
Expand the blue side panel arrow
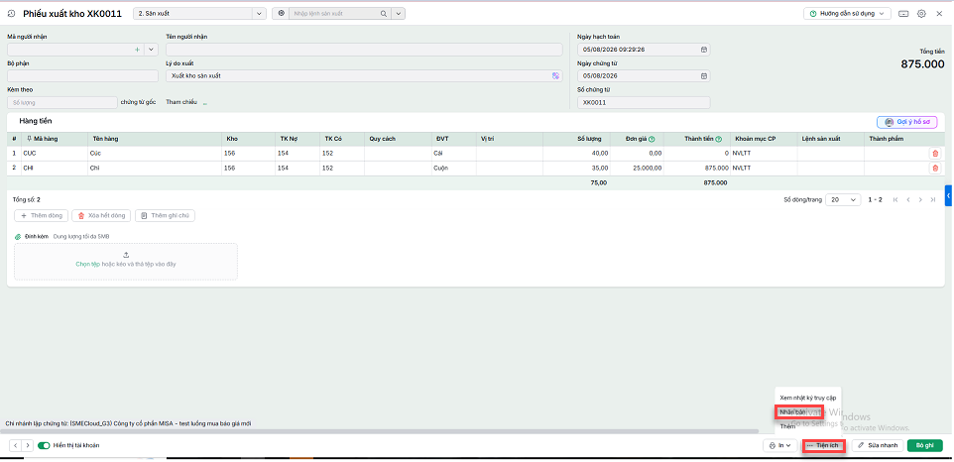point(948,195)
